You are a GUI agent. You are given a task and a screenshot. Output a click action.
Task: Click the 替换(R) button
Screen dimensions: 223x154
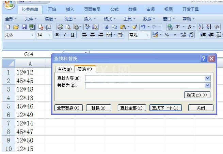click(98, 108)
